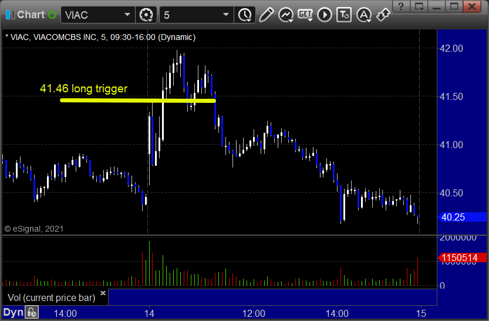This screenshot has height=321, width=489.
Task: Click the 42.00 price axis label
Action: pyautogui.click(x=451, y=48)
